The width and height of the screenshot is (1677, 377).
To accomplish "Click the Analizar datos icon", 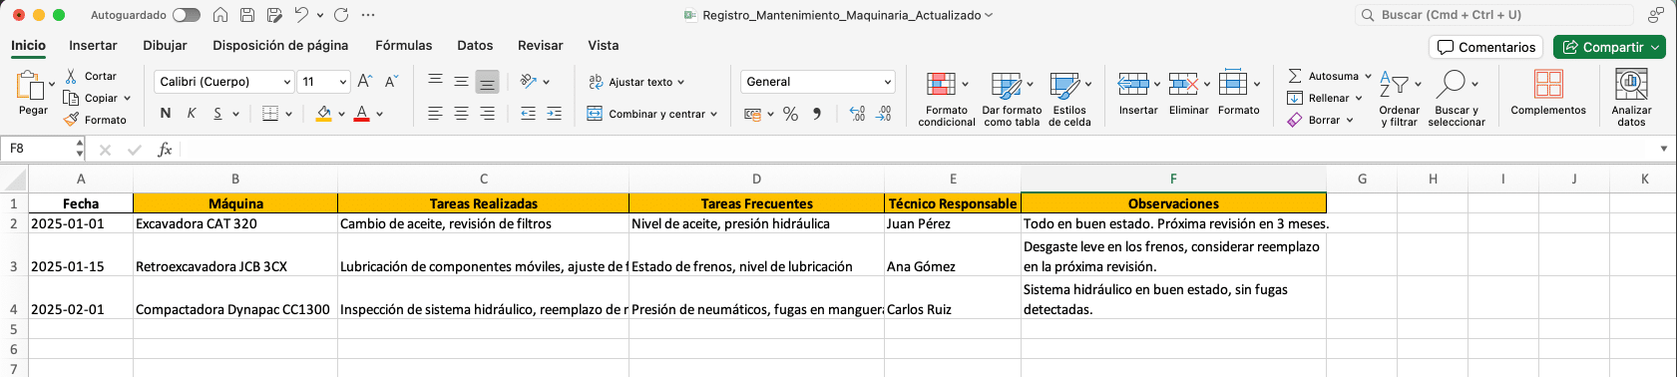I will tap(1631, 84).
